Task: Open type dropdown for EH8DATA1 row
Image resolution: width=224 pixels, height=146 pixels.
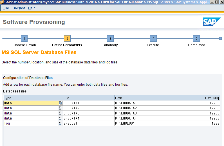Action: [61, 103]
